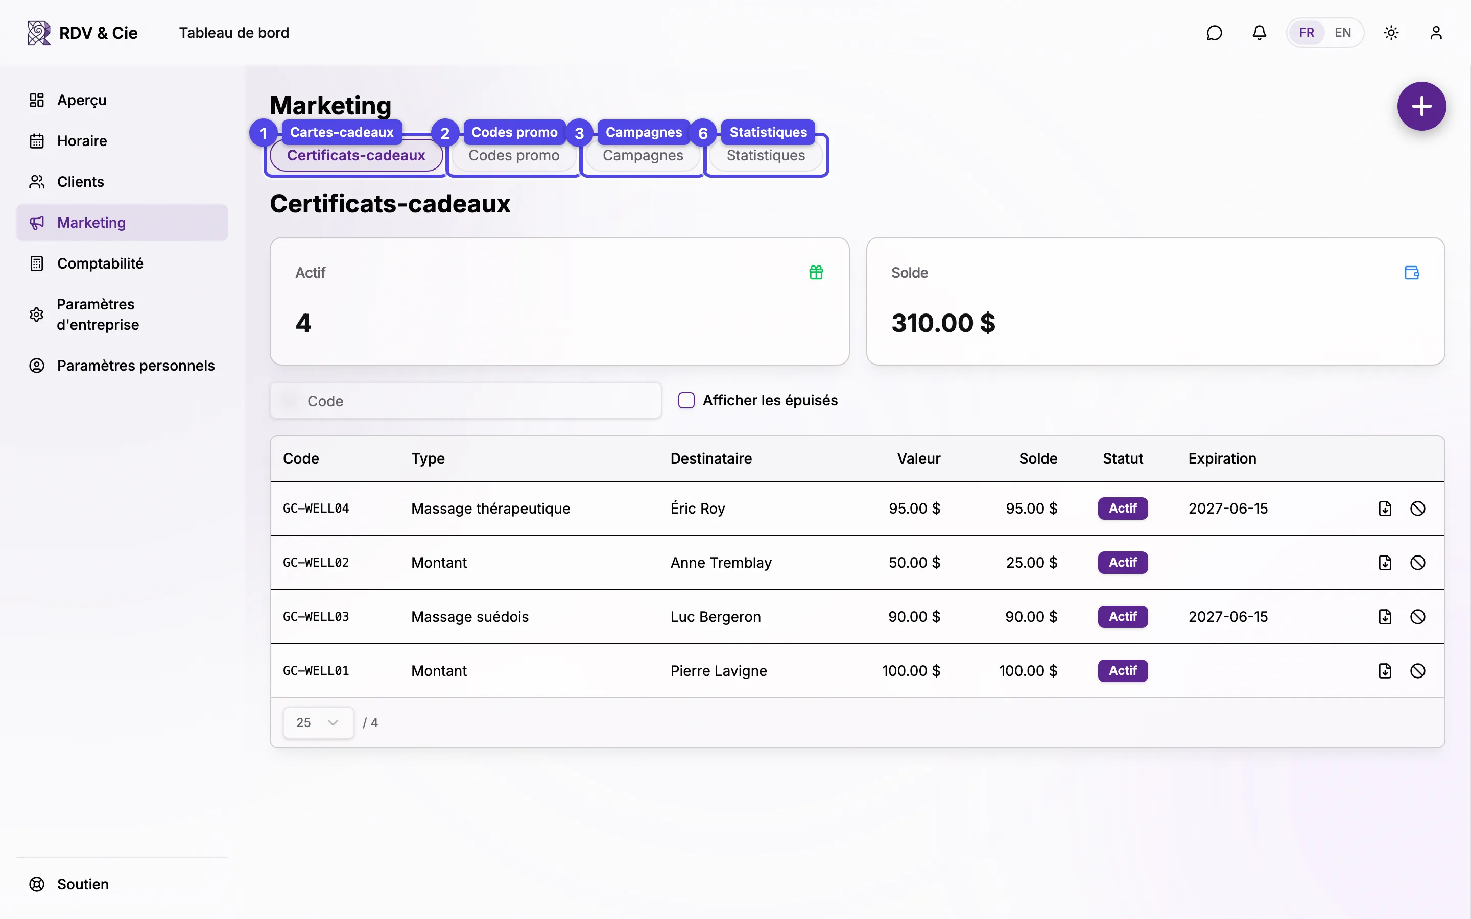Open Clients in the sidebar
This screenshot has height=919, width=1471.
click(x=122, y=182)
